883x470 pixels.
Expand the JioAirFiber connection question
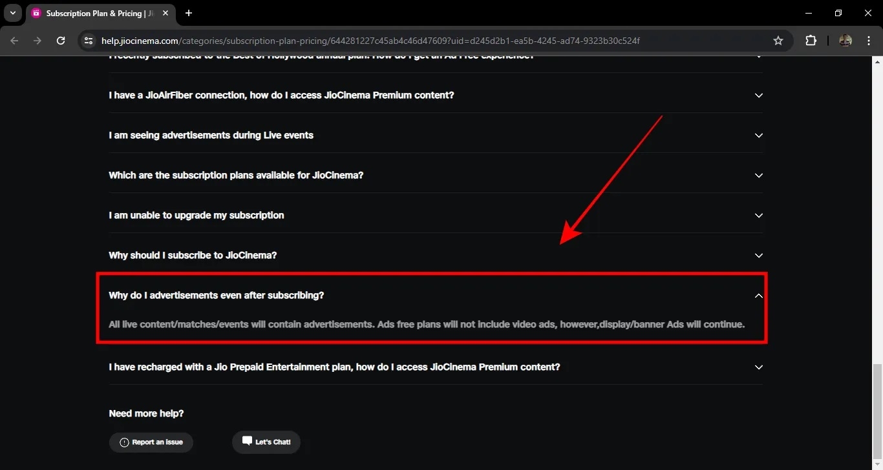[436, 95]
